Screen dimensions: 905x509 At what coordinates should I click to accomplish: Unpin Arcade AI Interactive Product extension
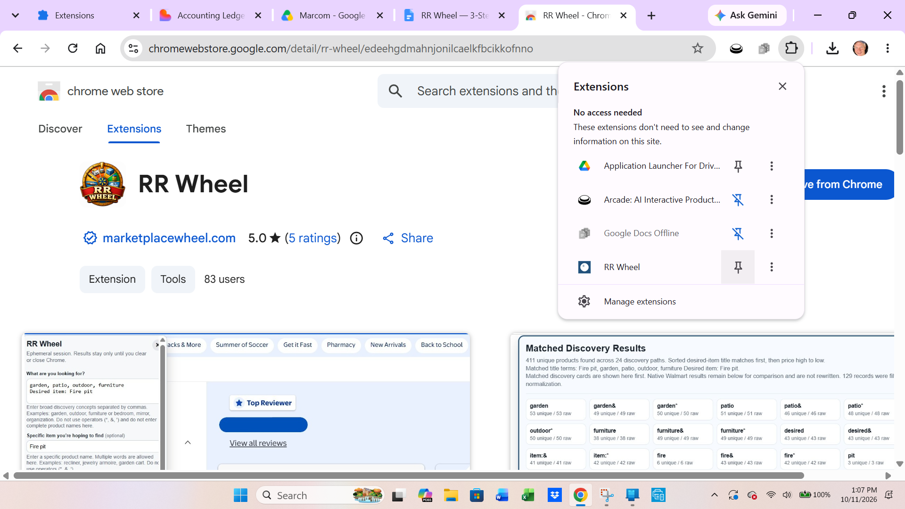[x=738, y=200]
